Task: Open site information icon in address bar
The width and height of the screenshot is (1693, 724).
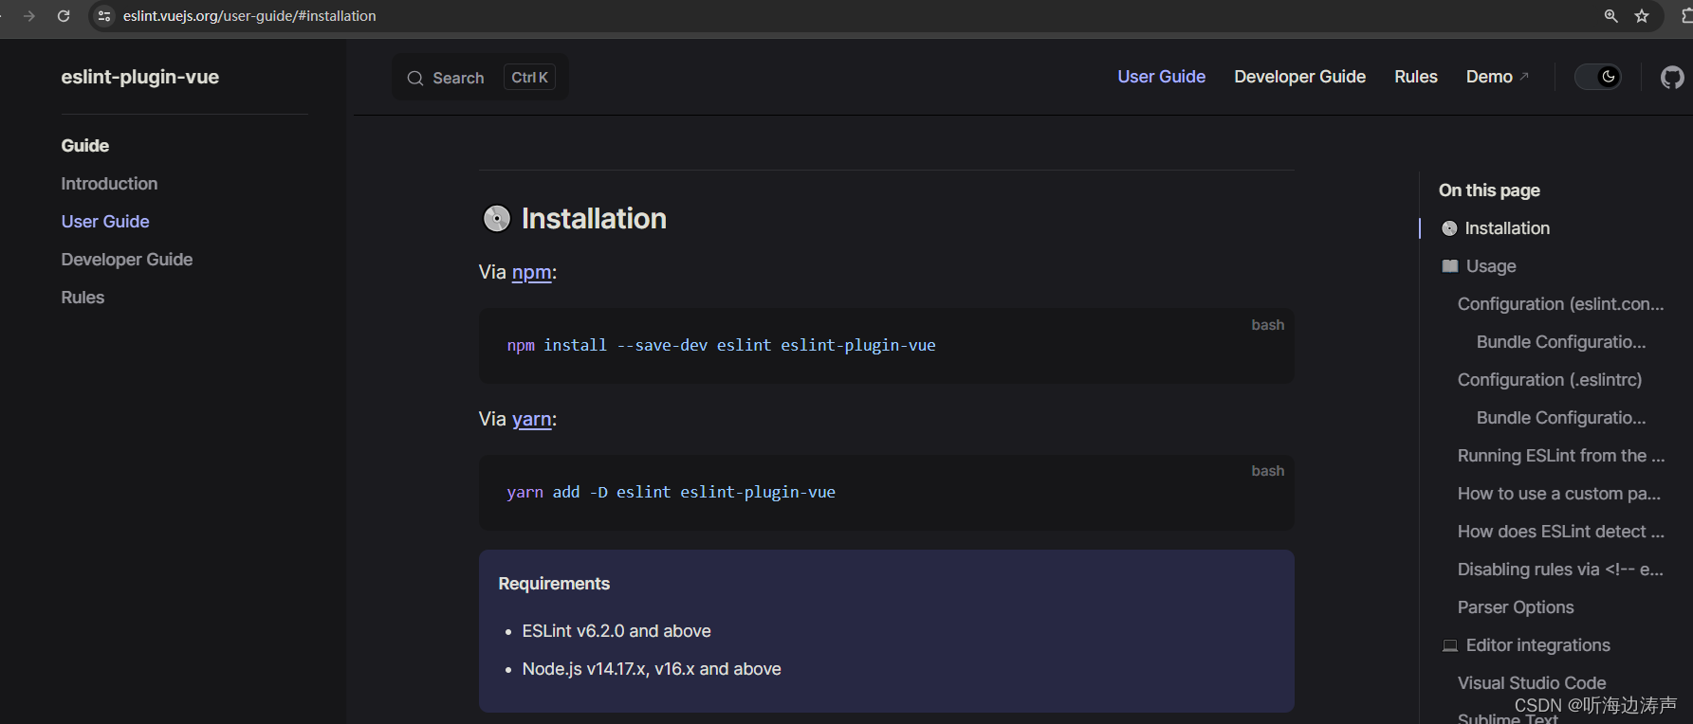Action: coord(104,16)
